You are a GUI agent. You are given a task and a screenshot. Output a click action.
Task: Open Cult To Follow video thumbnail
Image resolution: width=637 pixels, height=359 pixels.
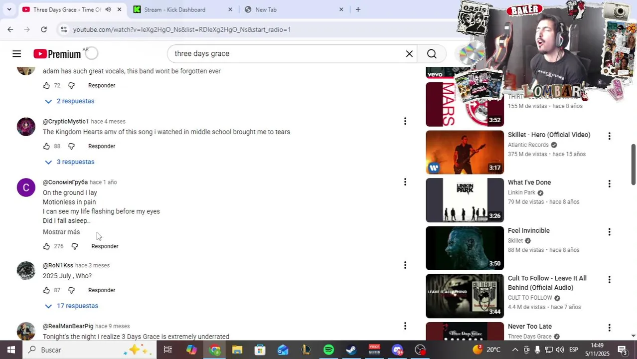pos(465,296)
